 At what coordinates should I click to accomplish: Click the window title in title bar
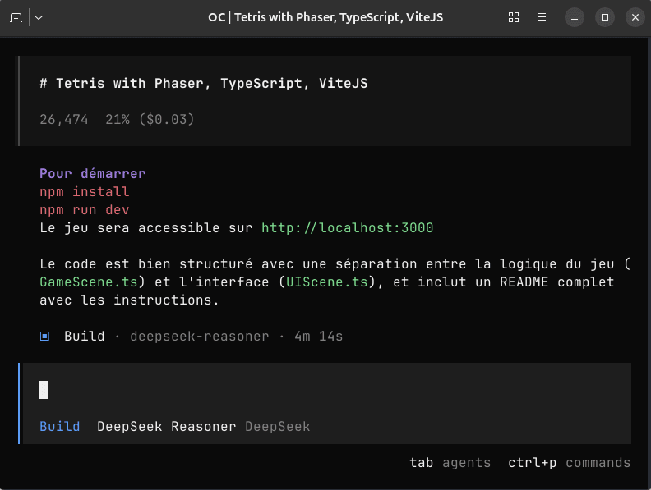click(x=325, y=17)
